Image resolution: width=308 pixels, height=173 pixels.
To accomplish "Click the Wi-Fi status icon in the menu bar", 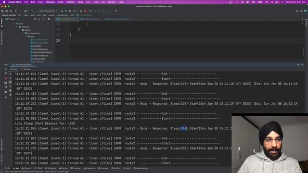I will point(267,2).
